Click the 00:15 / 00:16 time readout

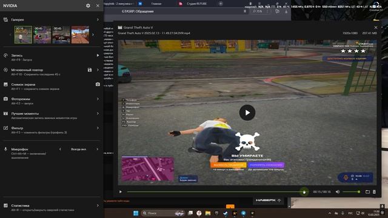(x=322, y=192)
